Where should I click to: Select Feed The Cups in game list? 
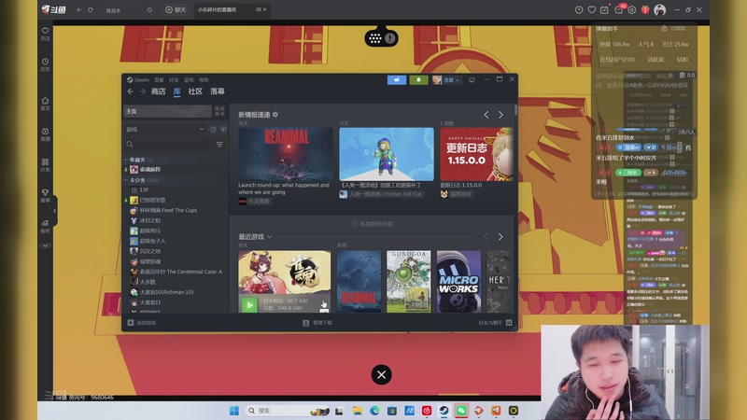(x=168, y=210)
